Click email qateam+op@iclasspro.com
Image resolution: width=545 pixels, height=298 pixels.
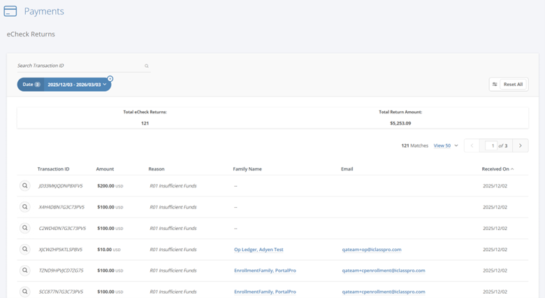(x=372, y=250)
